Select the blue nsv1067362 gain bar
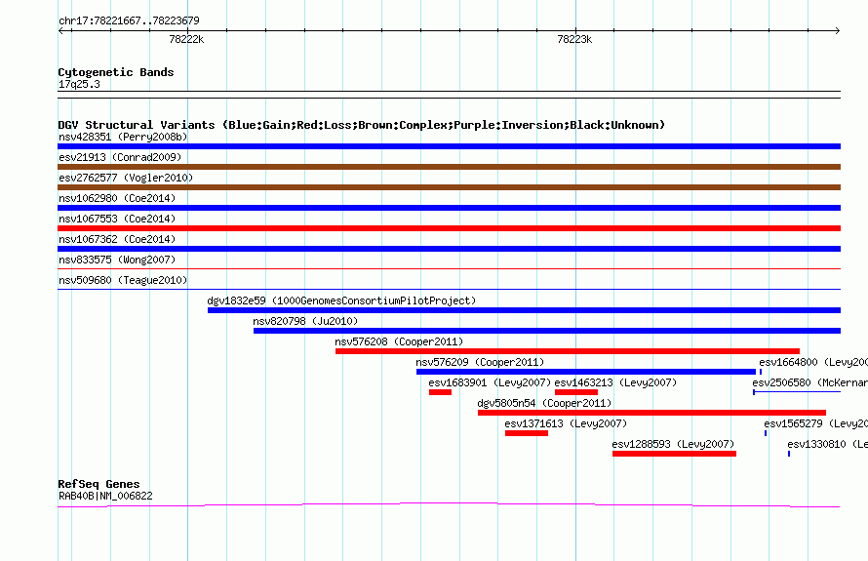 click(449, 249)
